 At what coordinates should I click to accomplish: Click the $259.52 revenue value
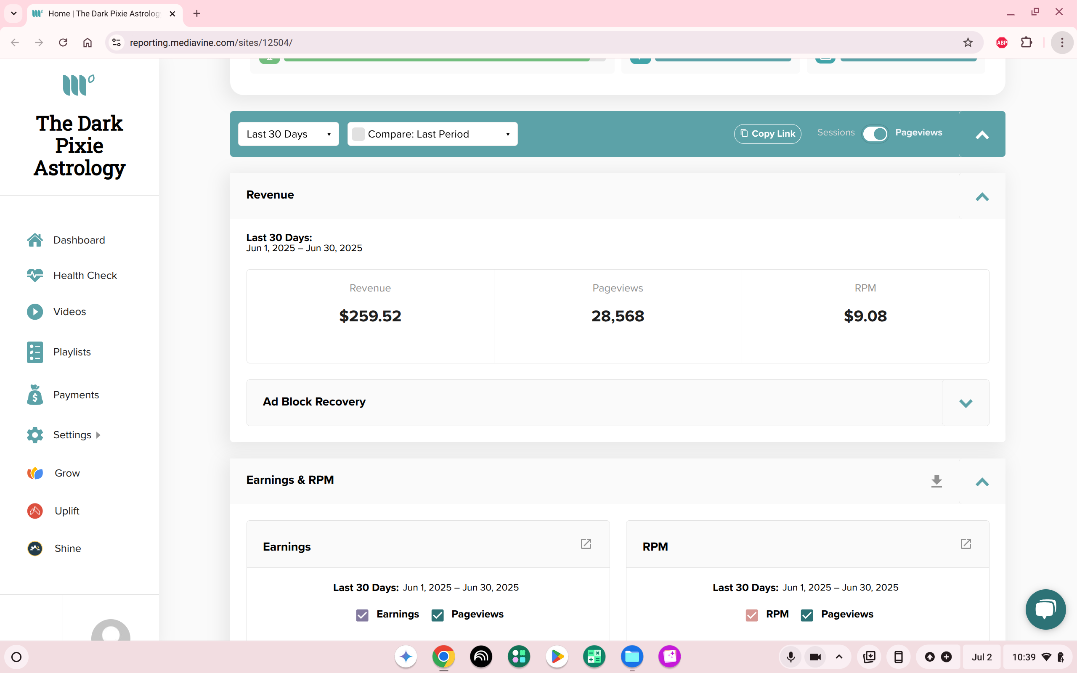(x=370, y=316)
